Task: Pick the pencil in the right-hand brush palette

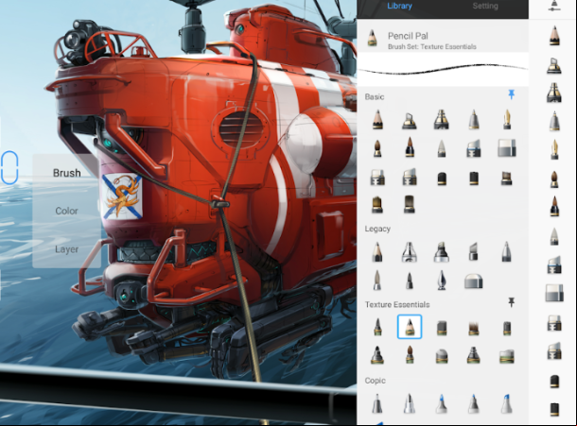Action: click(x=554, y=36)
